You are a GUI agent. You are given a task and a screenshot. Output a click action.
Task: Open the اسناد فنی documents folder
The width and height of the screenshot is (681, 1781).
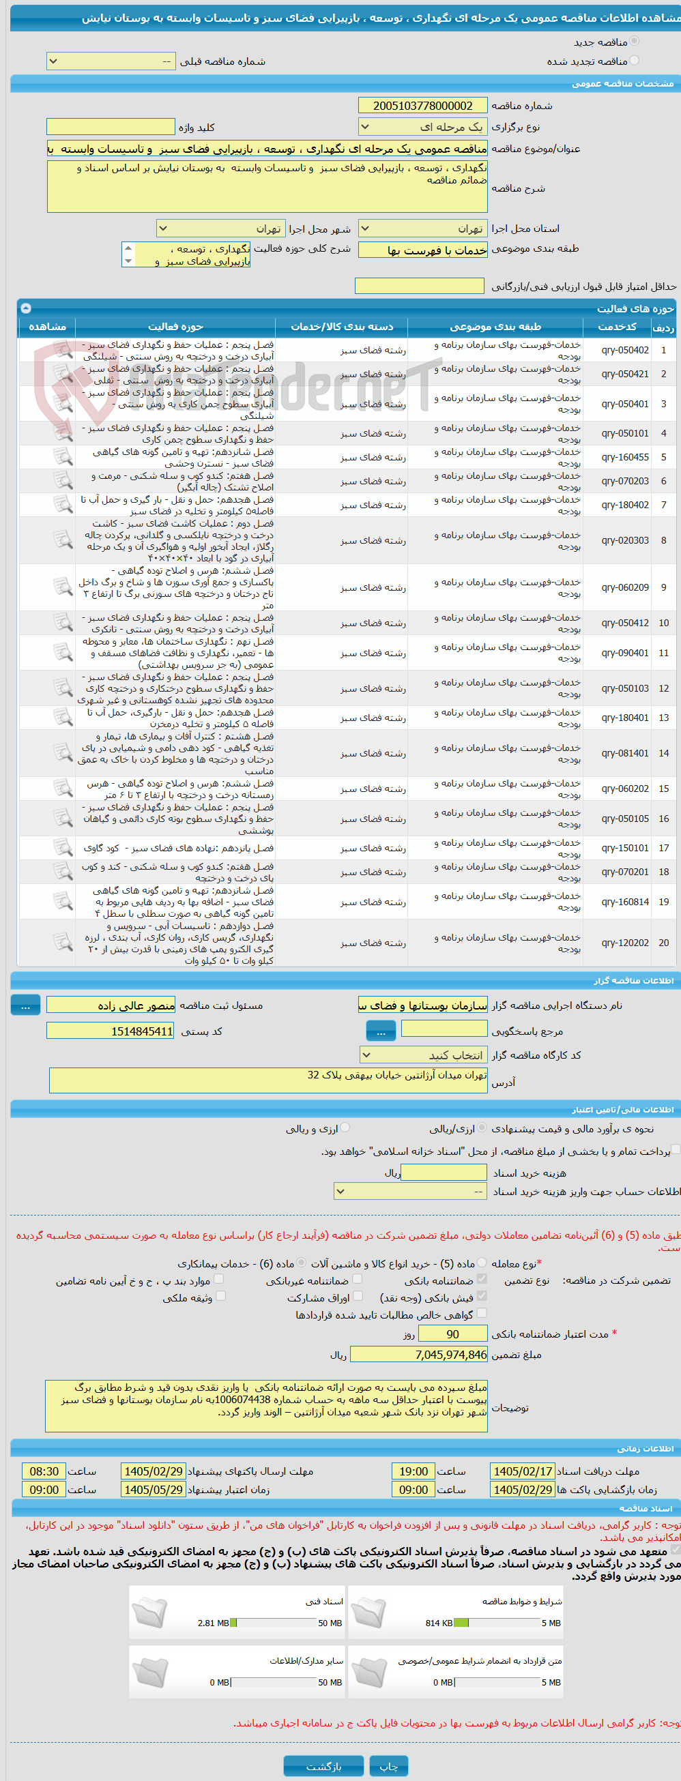click(150, 1613)
